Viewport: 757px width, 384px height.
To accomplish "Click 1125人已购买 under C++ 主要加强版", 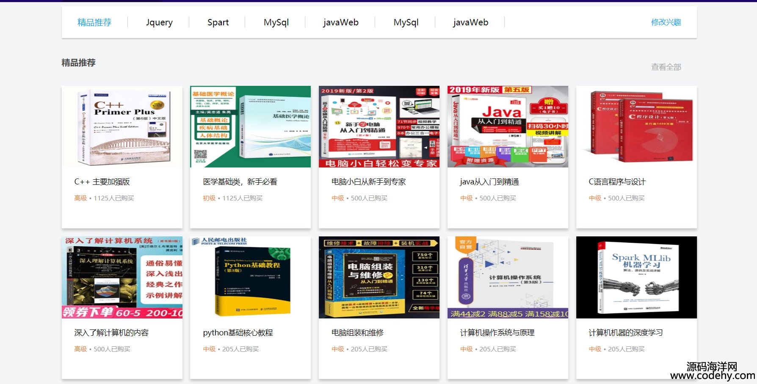I will point(114,198).
